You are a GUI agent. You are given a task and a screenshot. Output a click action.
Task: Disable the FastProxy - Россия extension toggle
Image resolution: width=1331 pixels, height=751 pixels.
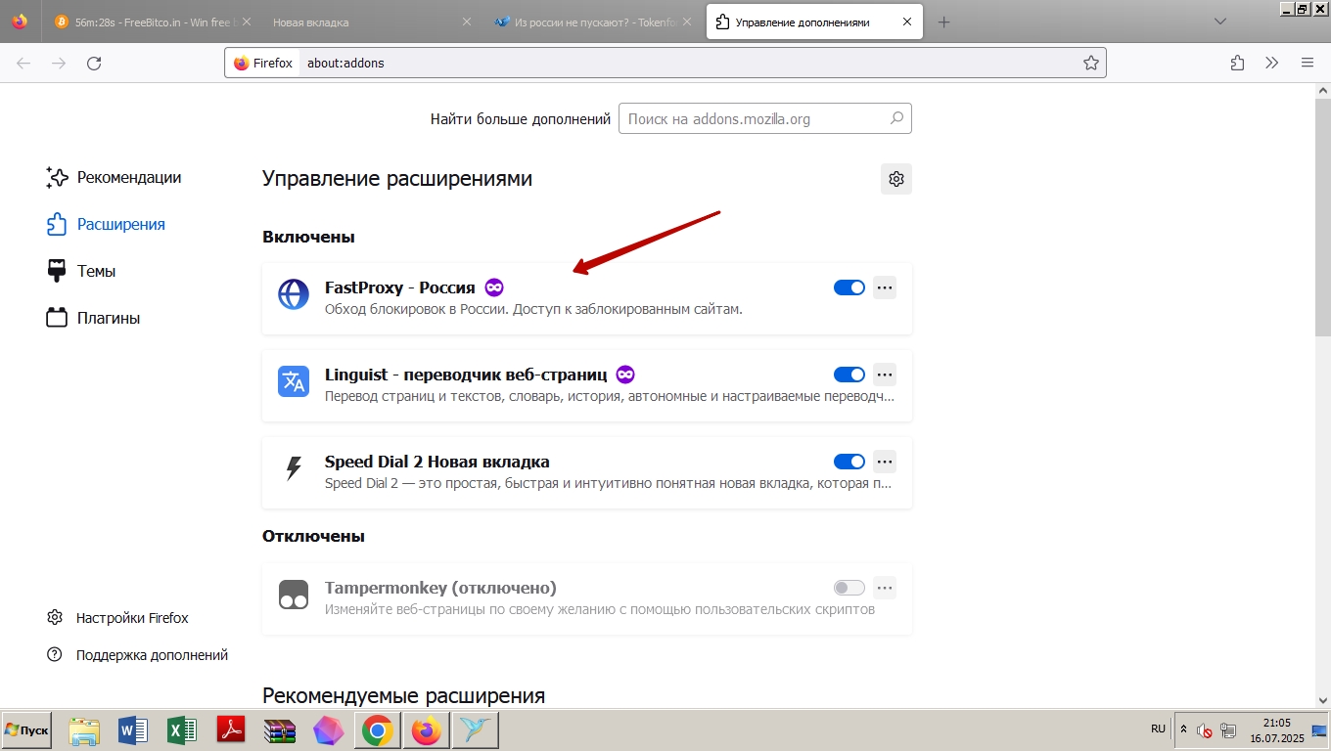(x=849, y=287)
